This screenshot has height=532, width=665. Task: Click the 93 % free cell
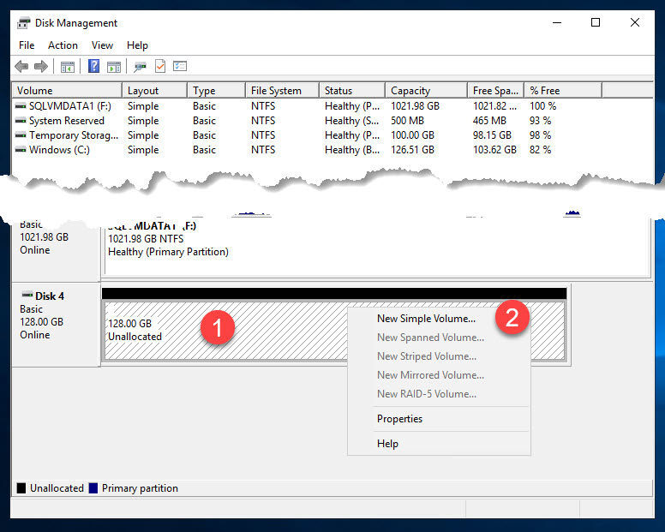click(x=540, y=121)
